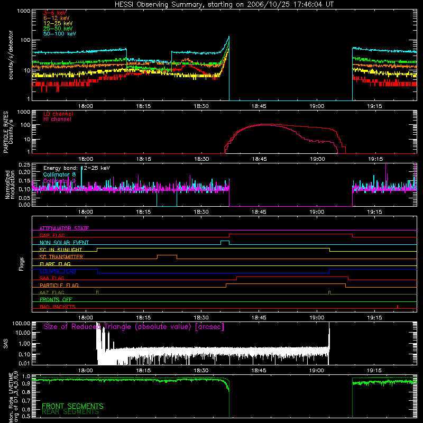Select the PARTICLE RATES axis title
The height and width of the screenshot is (423, 423).
tap(6, 132)
